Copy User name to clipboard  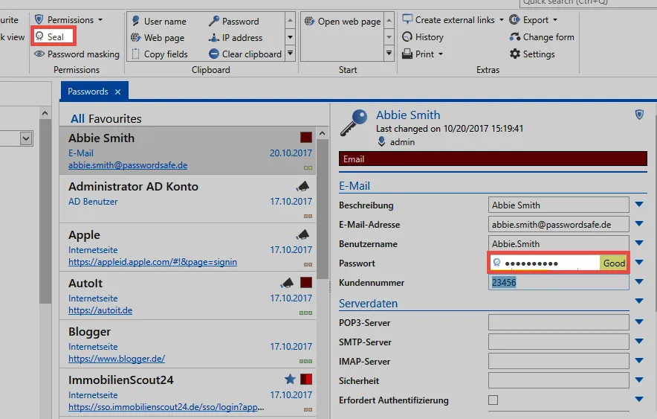pos(159,21)
